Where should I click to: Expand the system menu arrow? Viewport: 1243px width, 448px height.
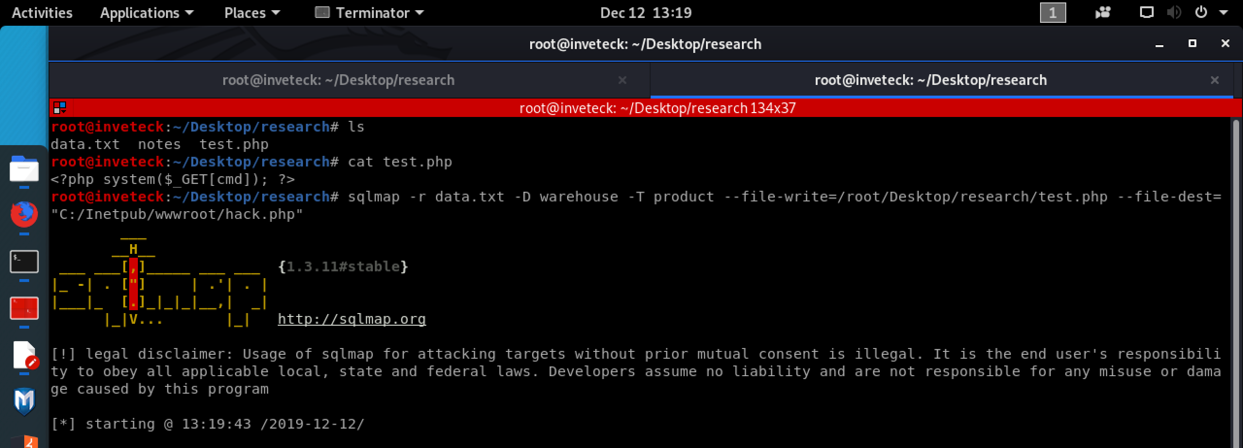tap(1224, 13)
